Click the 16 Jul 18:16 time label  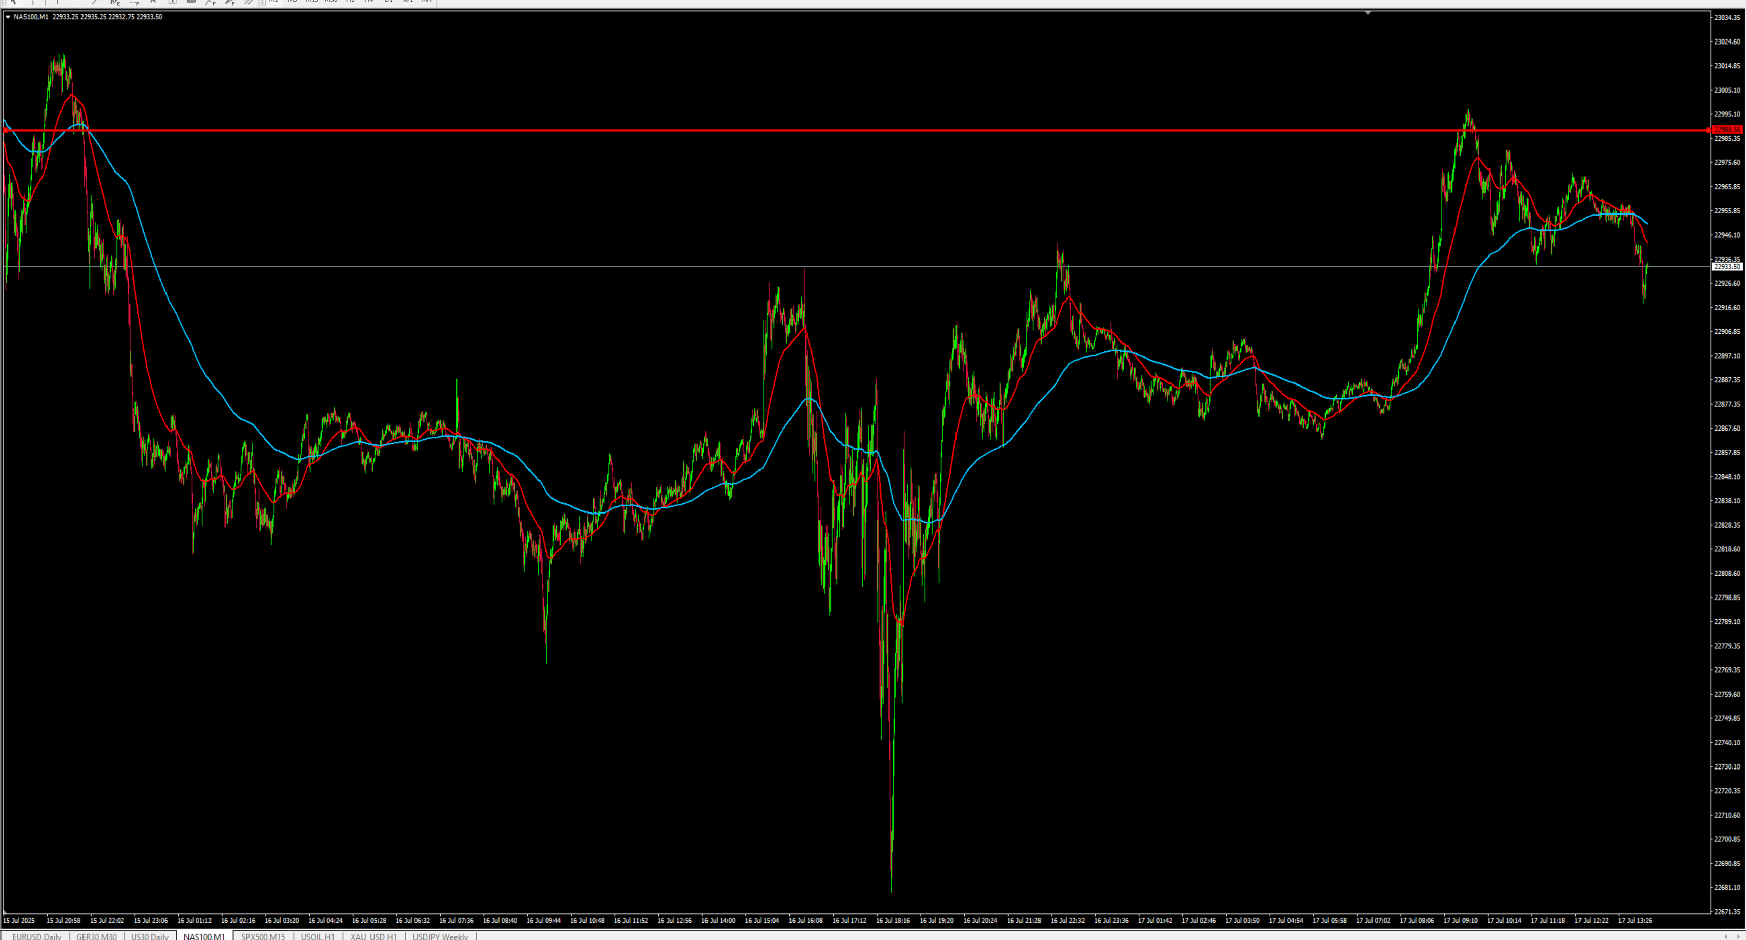[893, 920]
